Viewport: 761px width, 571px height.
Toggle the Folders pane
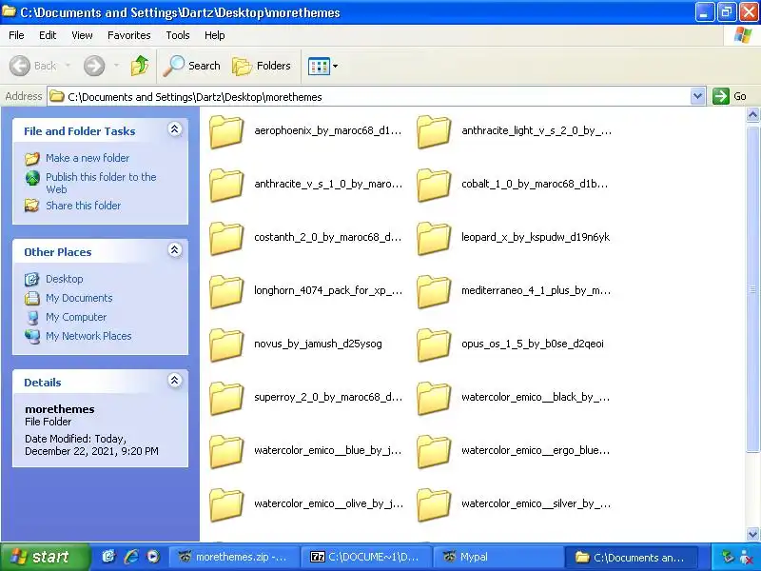262,66
